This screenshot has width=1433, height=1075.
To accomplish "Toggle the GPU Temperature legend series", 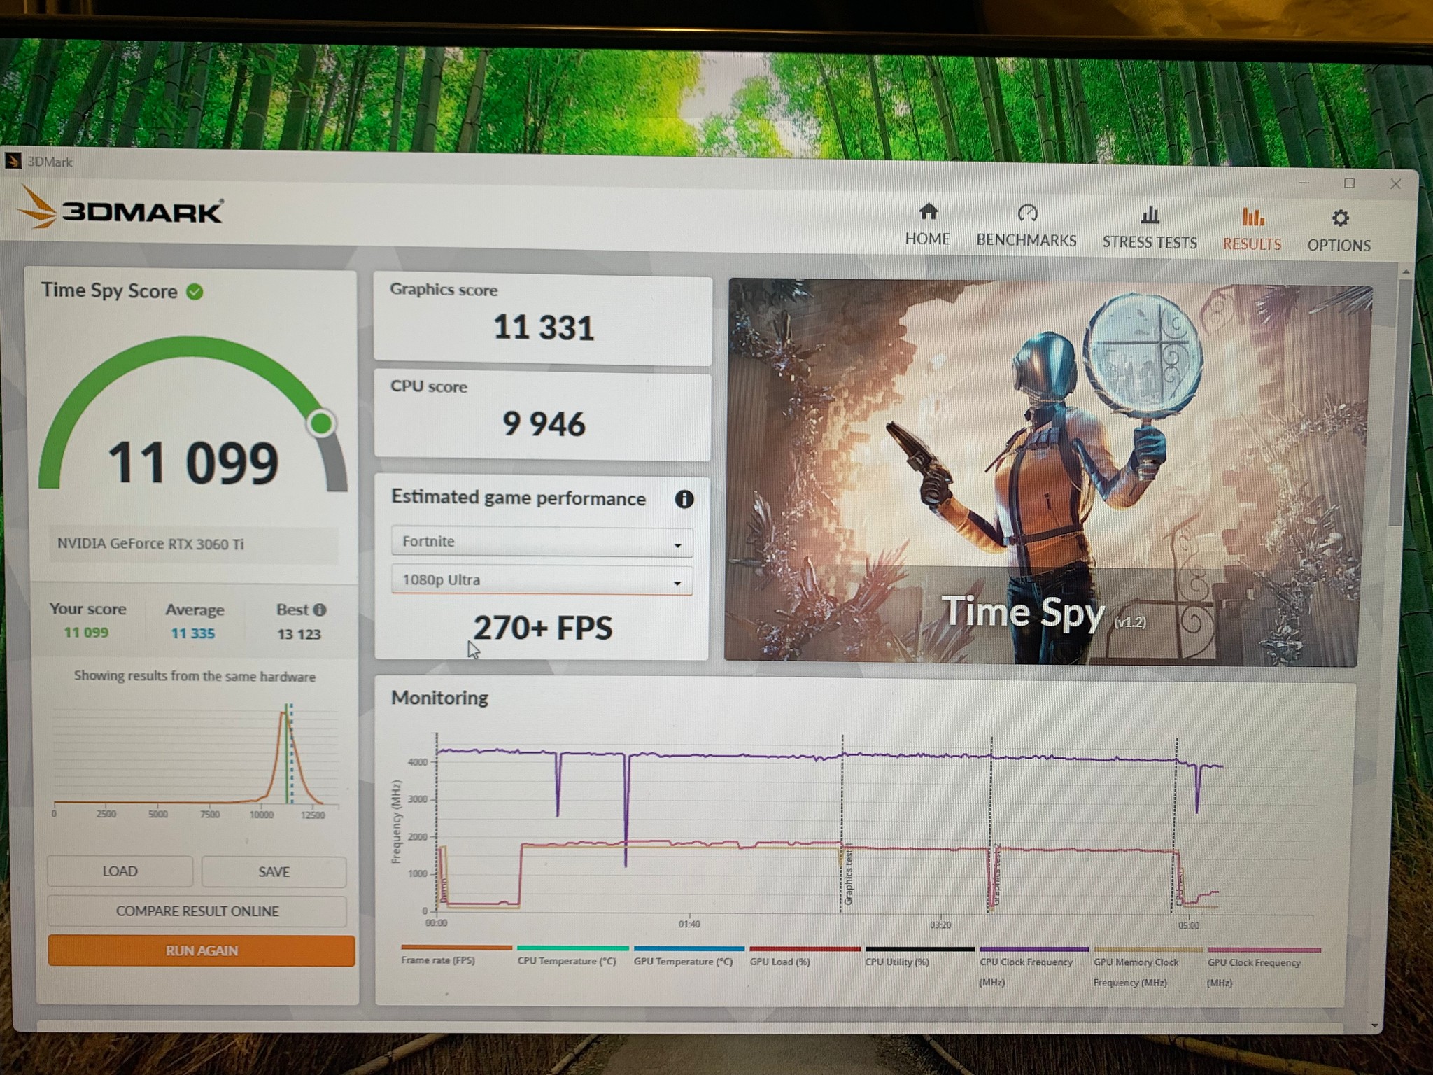I will (x=689, y=956).
